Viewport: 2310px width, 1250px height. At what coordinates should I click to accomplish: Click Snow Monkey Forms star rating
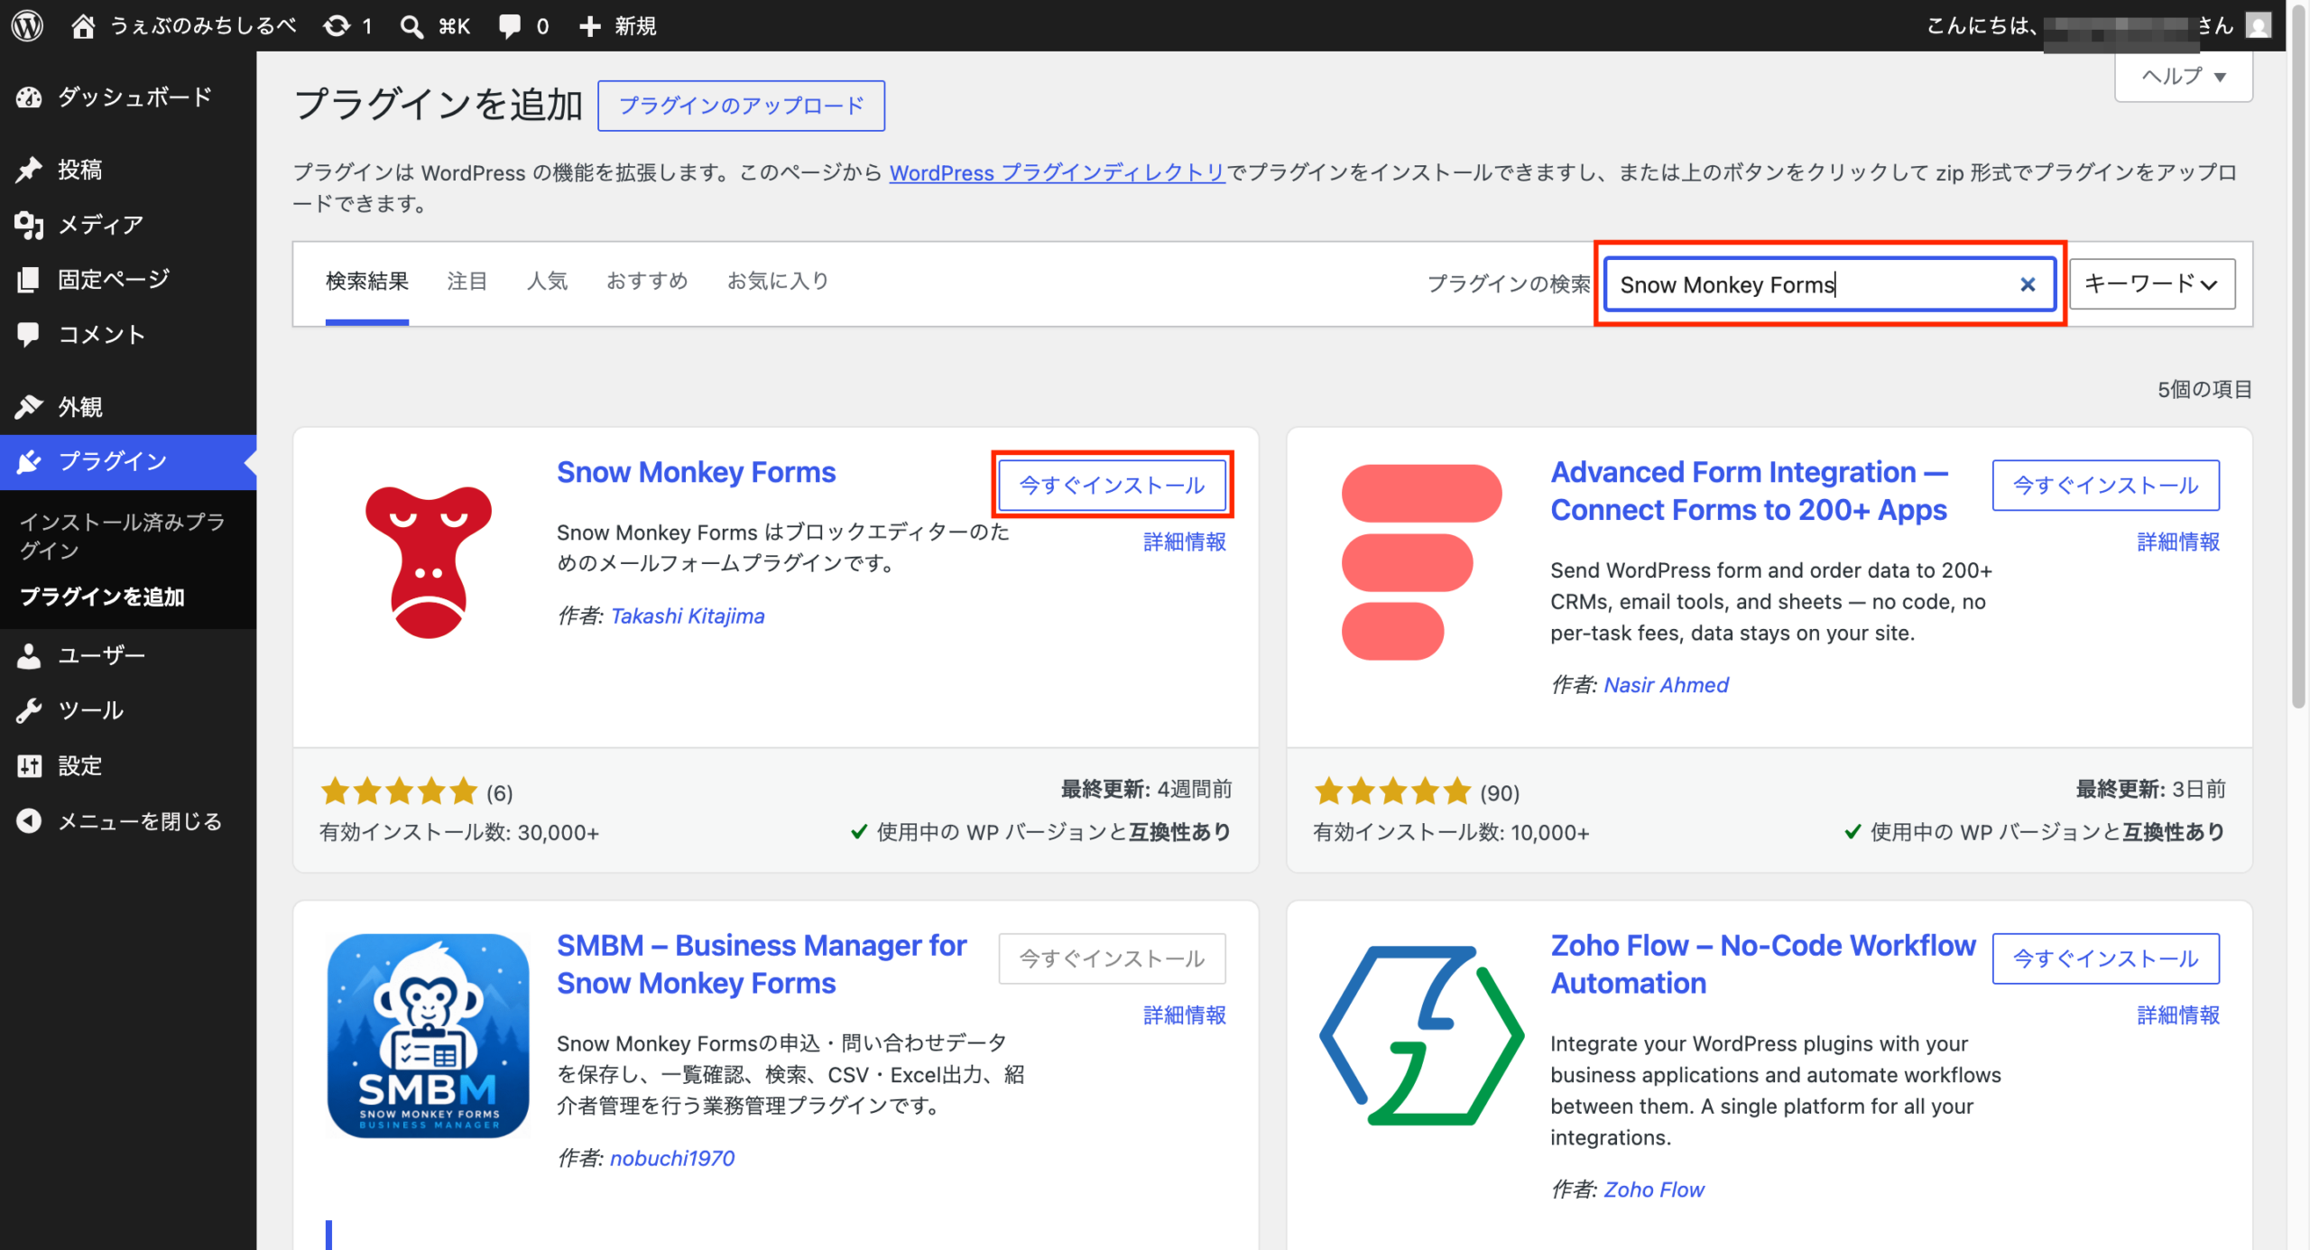tap(399, 792)
